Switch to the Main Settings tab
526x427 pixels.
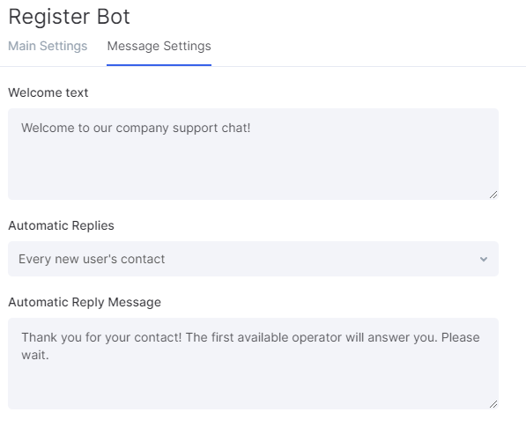tap(48, 46)
